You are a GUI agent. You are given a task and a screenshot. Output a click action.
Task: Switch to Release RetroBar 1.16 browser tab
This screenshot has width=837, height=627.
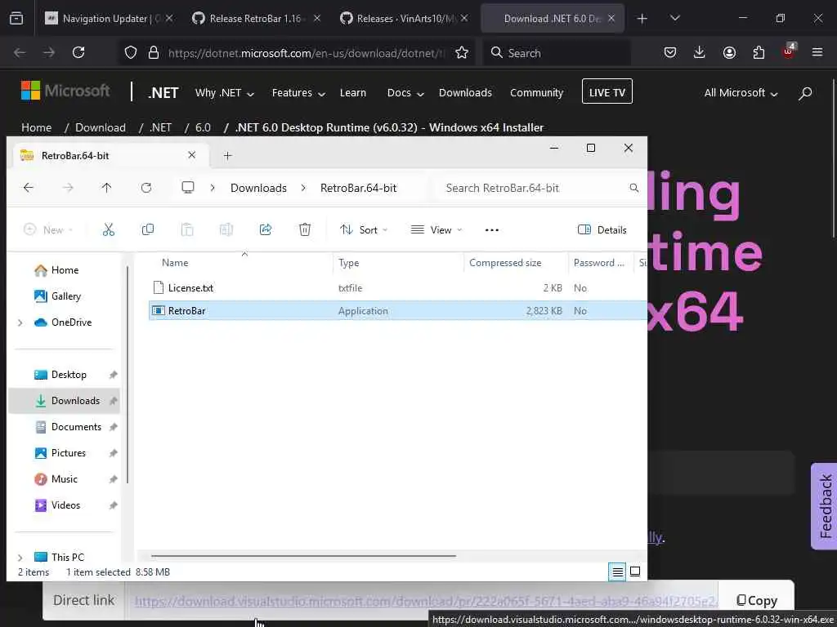coord(257,19)
